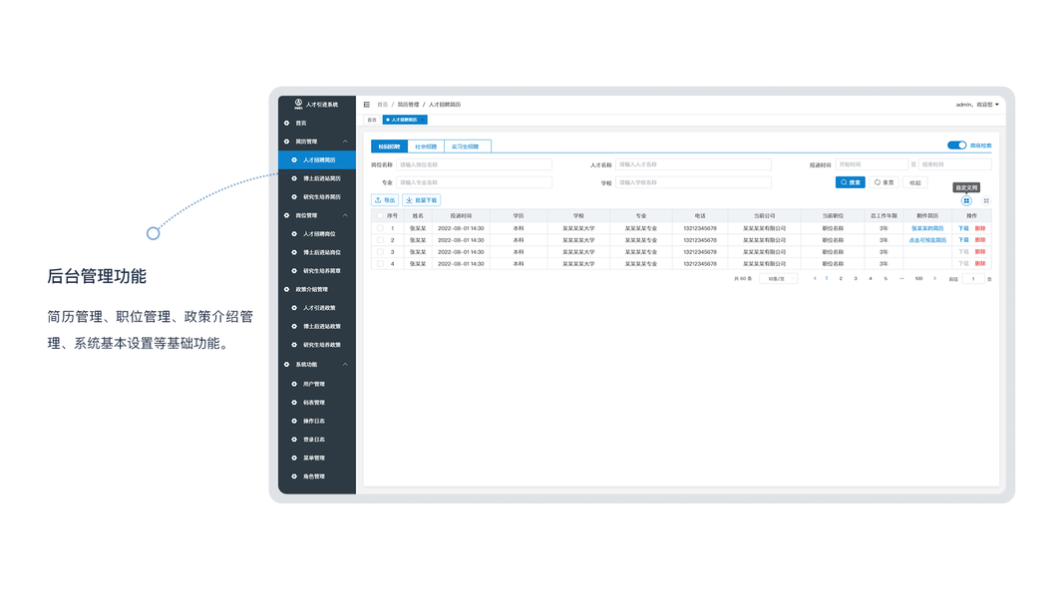
Task: Go to the previous page arrow
Action: (815, 279)
